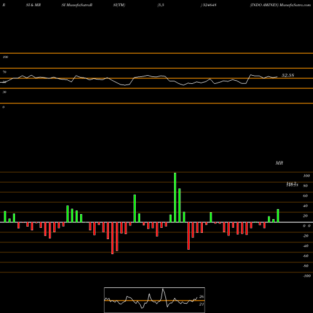
Task: Click the RSI 0 level axis label
Action: point(3,107)
